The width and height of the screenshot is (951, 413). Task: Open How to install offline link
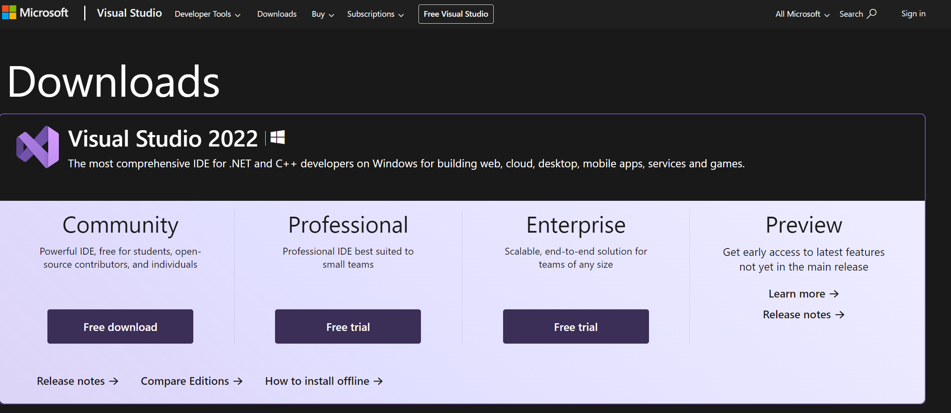coord(324,381)
